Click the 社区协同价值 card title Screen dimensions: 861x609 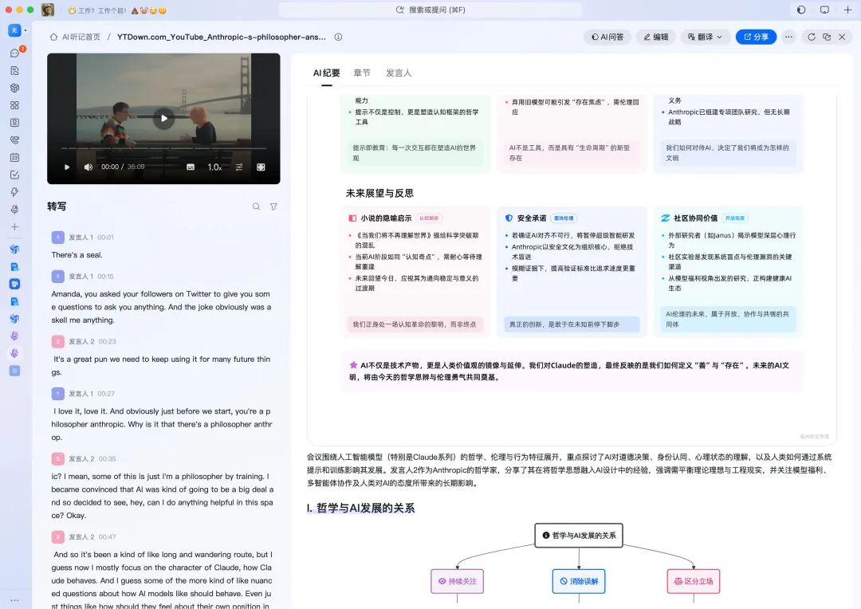click(695, 218)
